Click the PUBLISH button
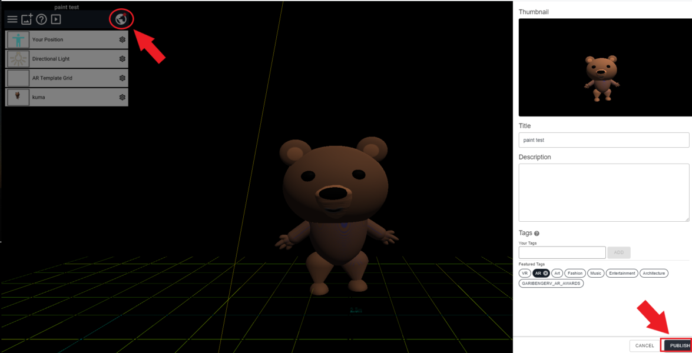The image size is (692, 353). tap(678, 346)
